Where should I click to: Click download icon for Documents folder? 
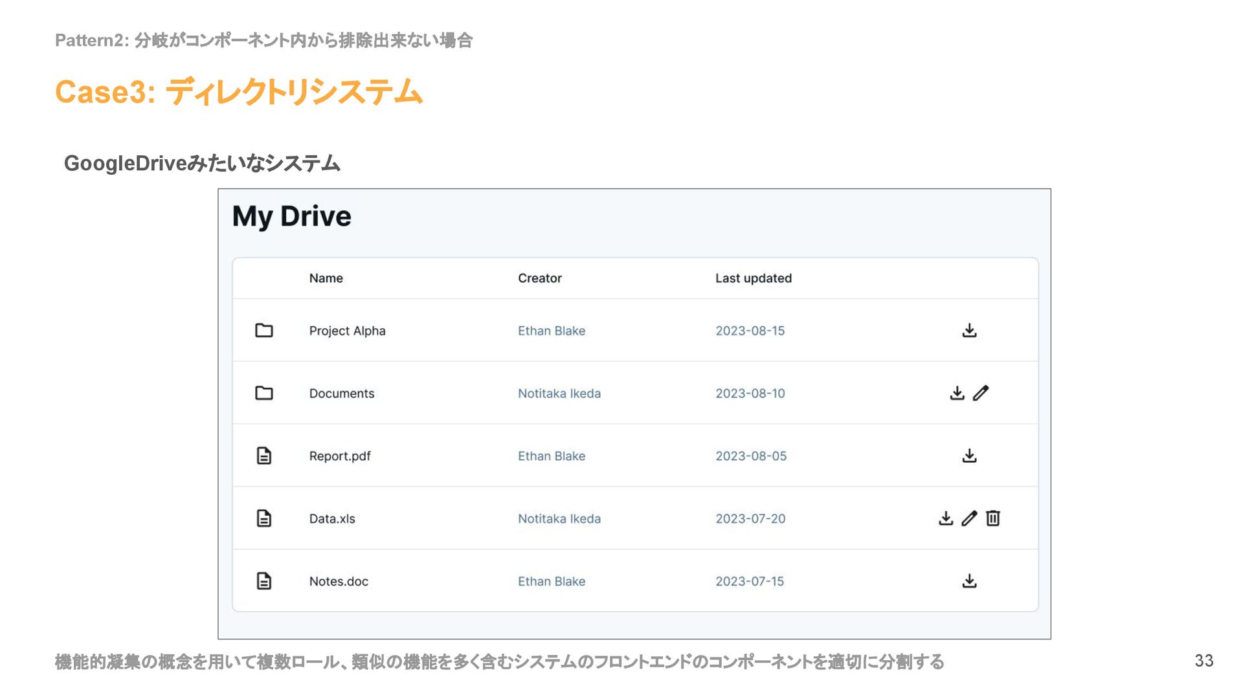(957, 393)
